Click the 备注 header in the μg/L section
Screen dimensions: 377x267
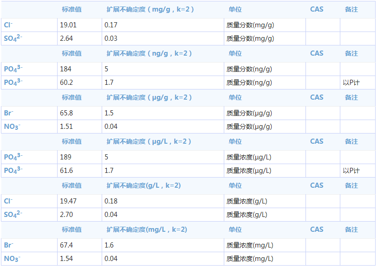pos(352,141)
